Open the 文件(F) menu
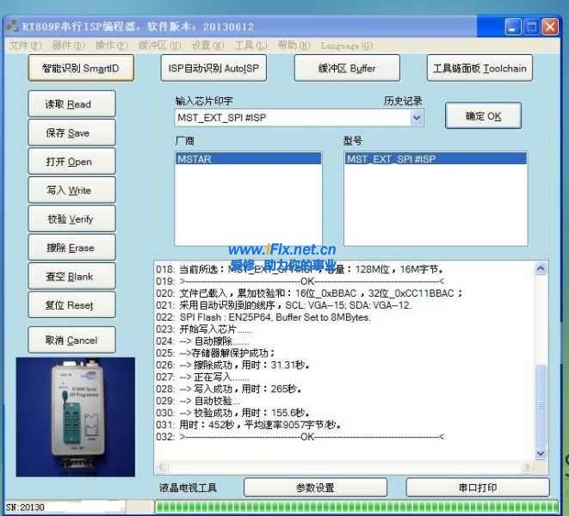569x516 pixels. [26, 46]
